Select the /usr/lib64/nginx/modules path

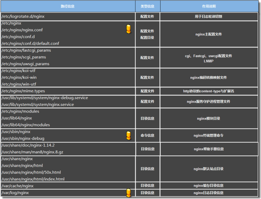pyautogui.click(x=26, y=125)
